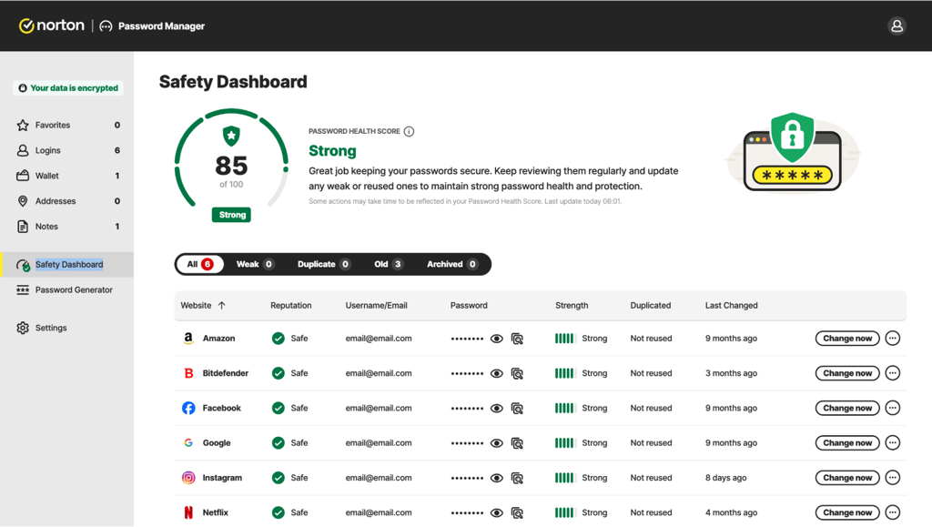Click the Facebook site logo
This screenshot has width=932, height=527.
(188, 408)
